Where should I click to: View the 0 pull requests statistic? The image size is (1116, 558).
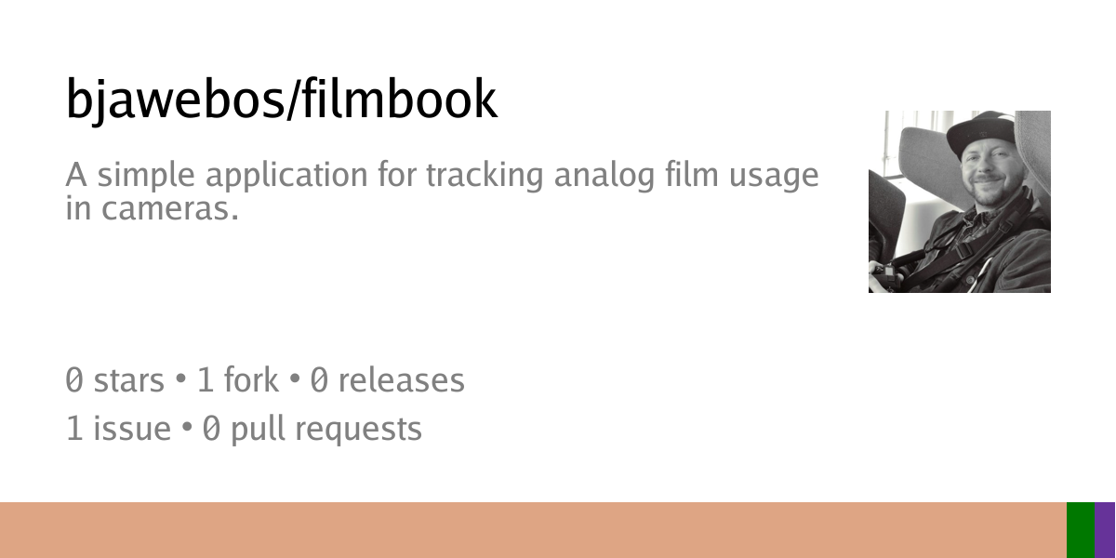pos(312,431)
